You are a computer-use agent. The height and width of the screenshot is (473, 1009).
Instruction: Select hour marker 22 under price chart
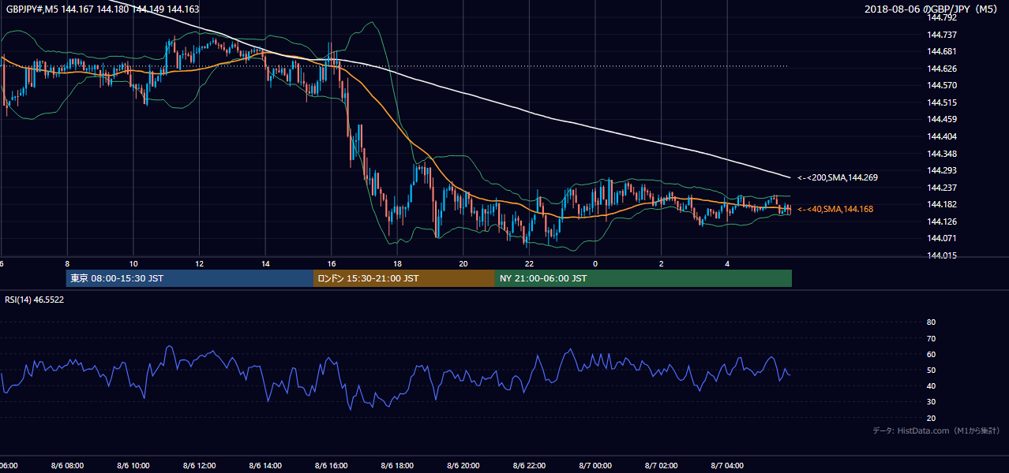[530, 263]
